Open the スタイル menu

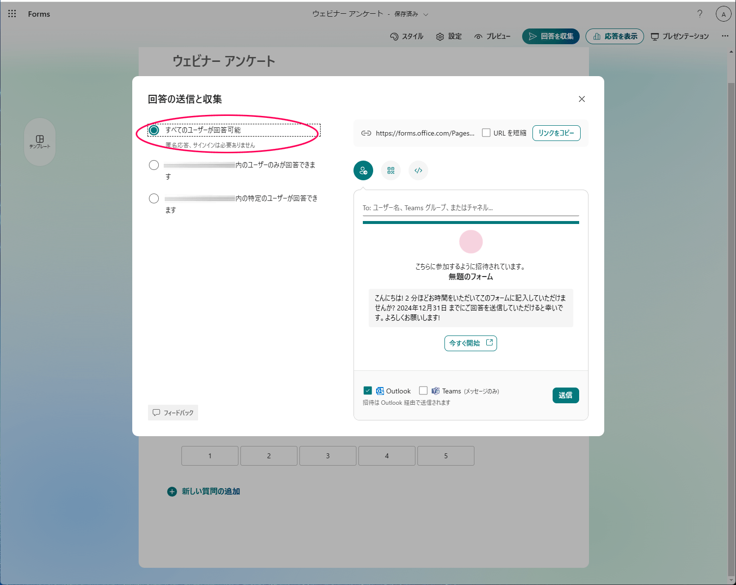click(x=407, y=36)
